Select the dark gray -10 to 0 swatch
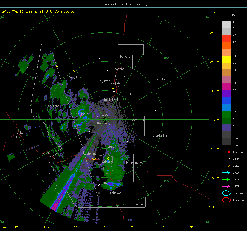This screenshot has width=247, height=231. 226,135
